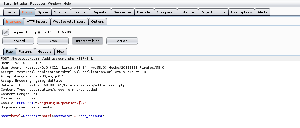This screenshot has width=300, height=128.
Task: Select the Intercept sub-tab
Action: (x=14, y=22)
